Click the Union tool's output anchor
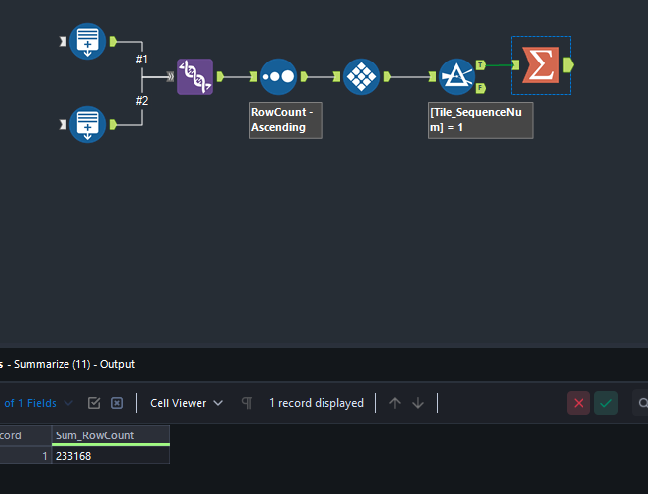The height and width of the screenshot is (494, 648). 220,76
